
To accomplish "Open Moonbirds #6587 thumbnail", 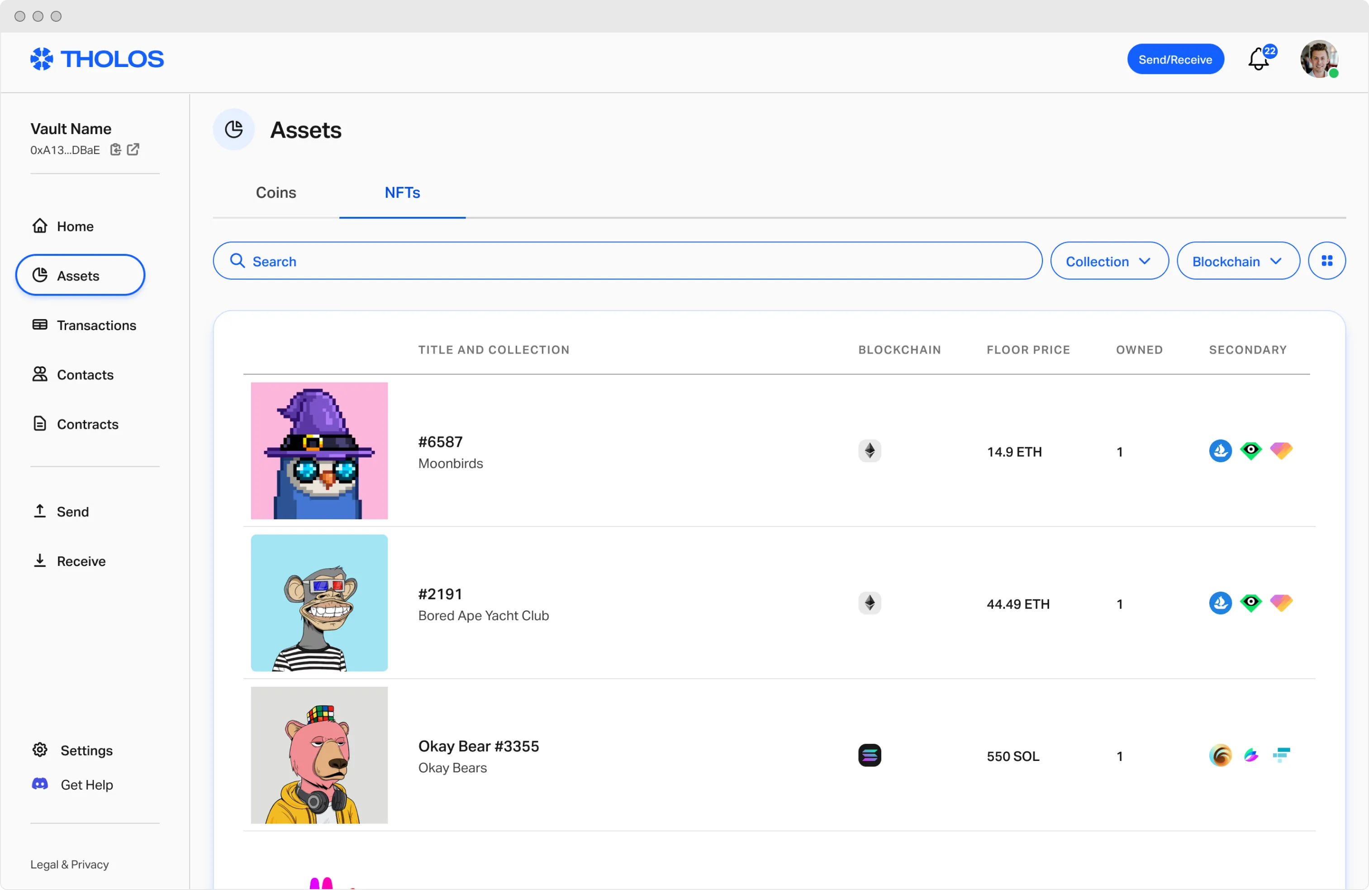I will pyautogui.click(x=319, y=451).
